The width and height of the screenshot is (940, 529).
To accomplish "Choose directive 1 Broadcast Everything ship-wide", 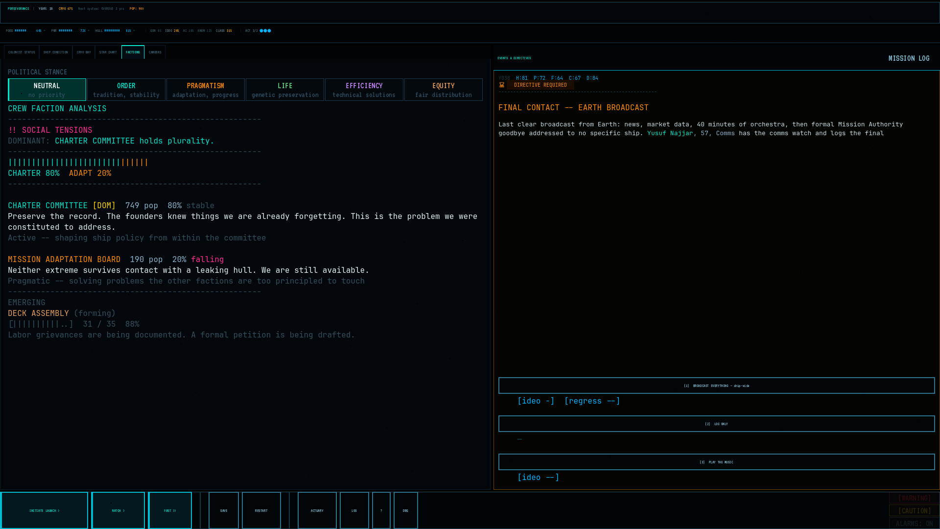I will [x=717, y=385].
